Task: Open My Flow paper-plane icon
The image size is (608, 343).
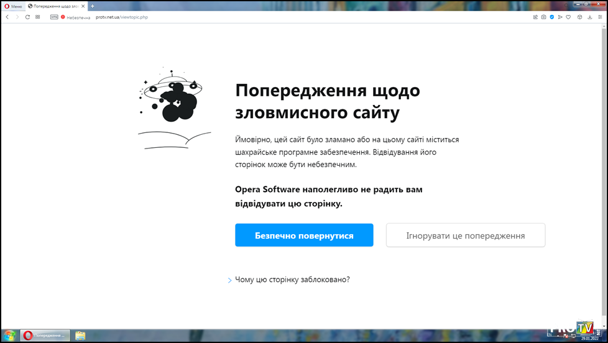Action: pos(560,17)
